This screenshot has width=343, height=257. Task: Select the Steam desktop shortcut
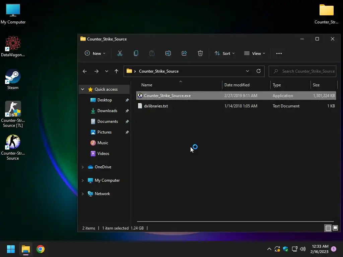[13, 79]
